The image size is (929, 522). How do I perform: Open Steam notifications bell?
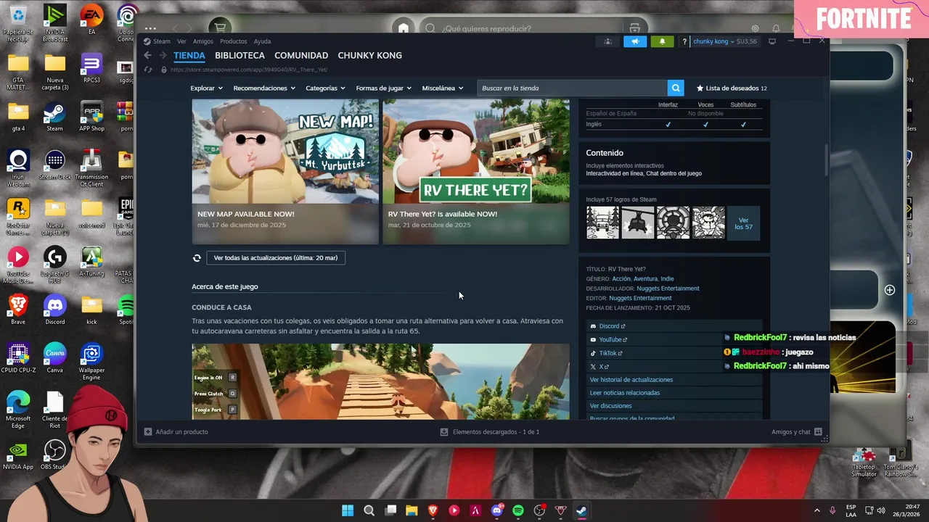click(662, 41)
